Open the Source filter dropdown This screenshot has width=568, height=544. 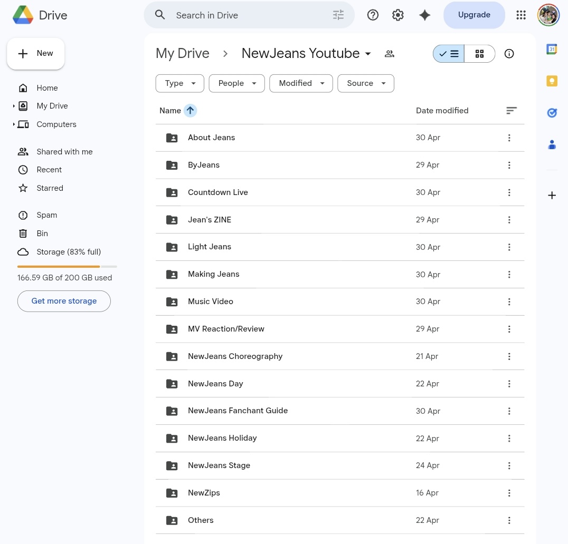pyautogui.click(x=366, y=84)
